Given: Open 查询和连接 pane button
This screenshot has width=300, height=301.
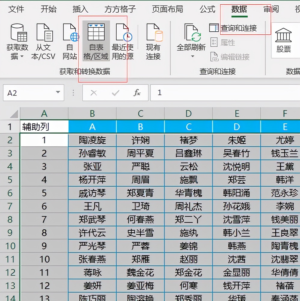Looking at the screenshot, I should pos(233,28).
